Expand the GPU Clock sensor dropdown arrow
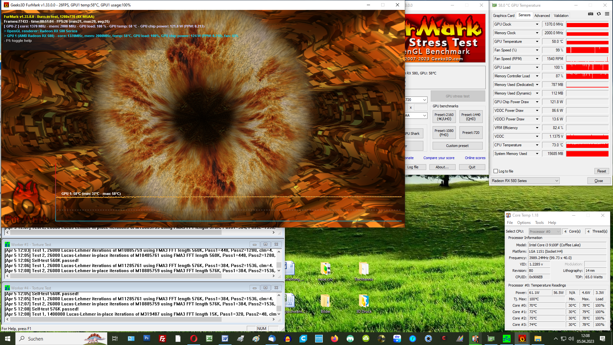Viewport: 613px width, 345px height. coord(538,24)
